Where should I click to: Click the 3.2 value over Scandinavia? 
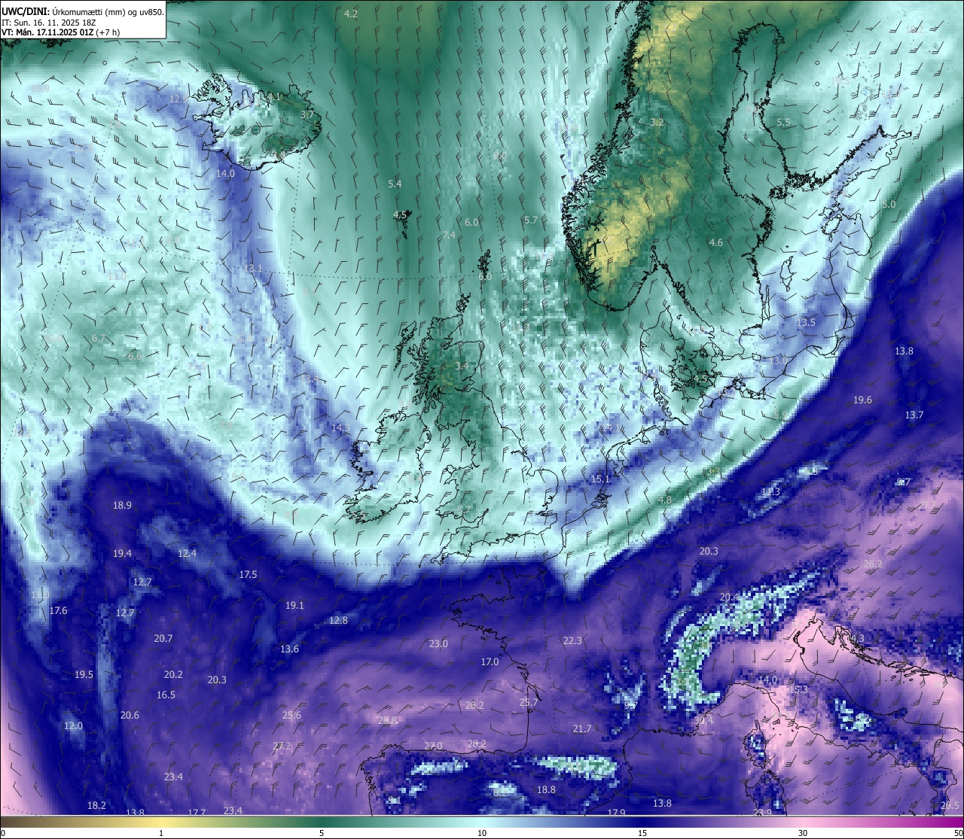point(657,122)
